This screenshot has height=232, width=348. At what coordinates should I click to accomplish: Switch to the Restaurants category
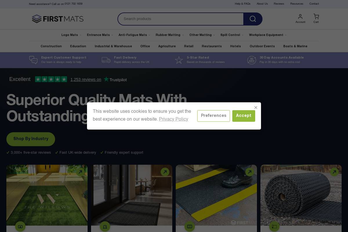[x=212, y=46]
